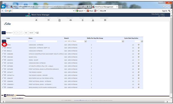The height and width of the screenshot is (104, 173).
Task: Delete site 12072630 with trash icon
Action: [5, 63]
